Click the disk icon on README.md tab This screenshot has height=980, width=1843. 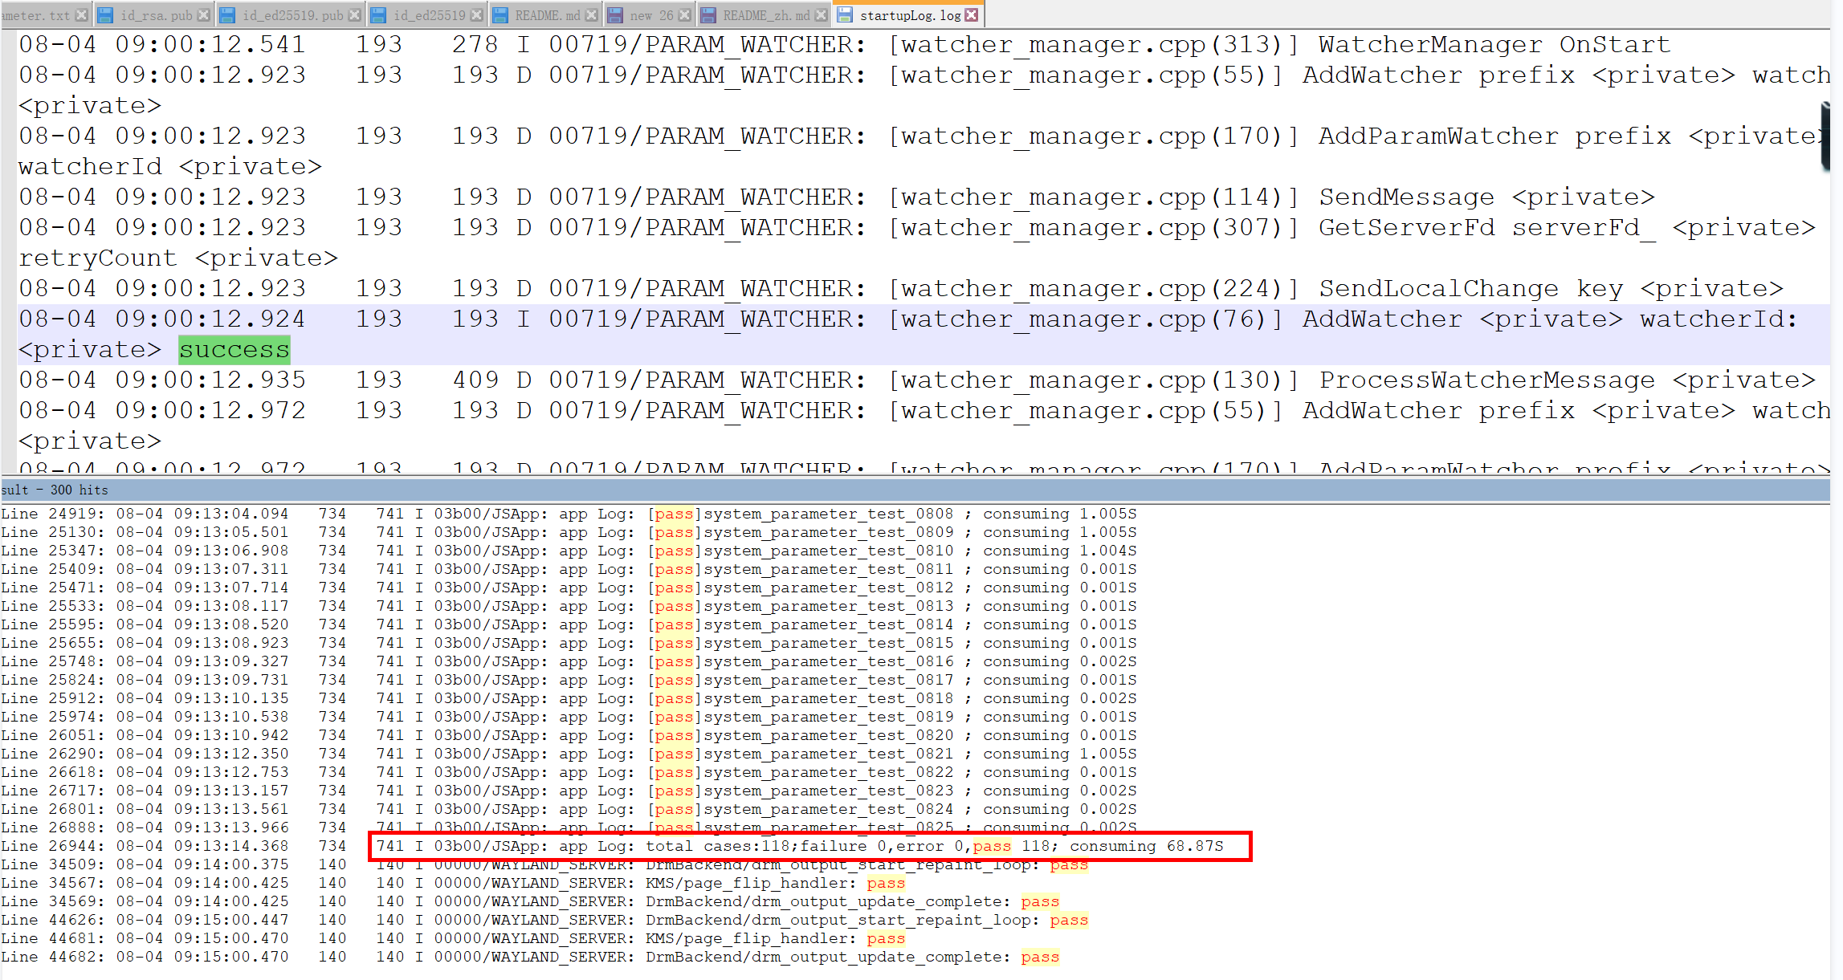[499, 15]
